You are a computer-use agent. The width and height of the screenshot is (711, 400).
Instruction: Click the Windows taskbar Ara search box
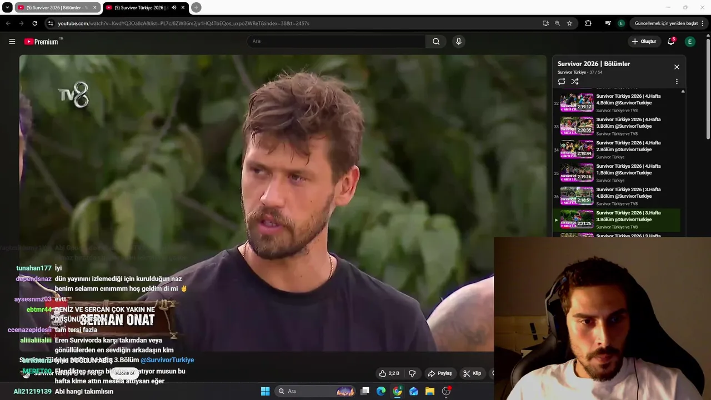(315, 391)
